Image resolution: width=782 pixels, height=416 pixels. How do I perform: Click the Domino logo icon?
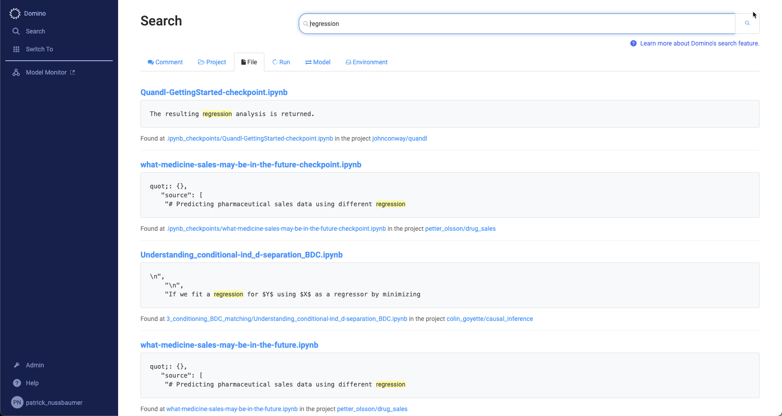15,13
